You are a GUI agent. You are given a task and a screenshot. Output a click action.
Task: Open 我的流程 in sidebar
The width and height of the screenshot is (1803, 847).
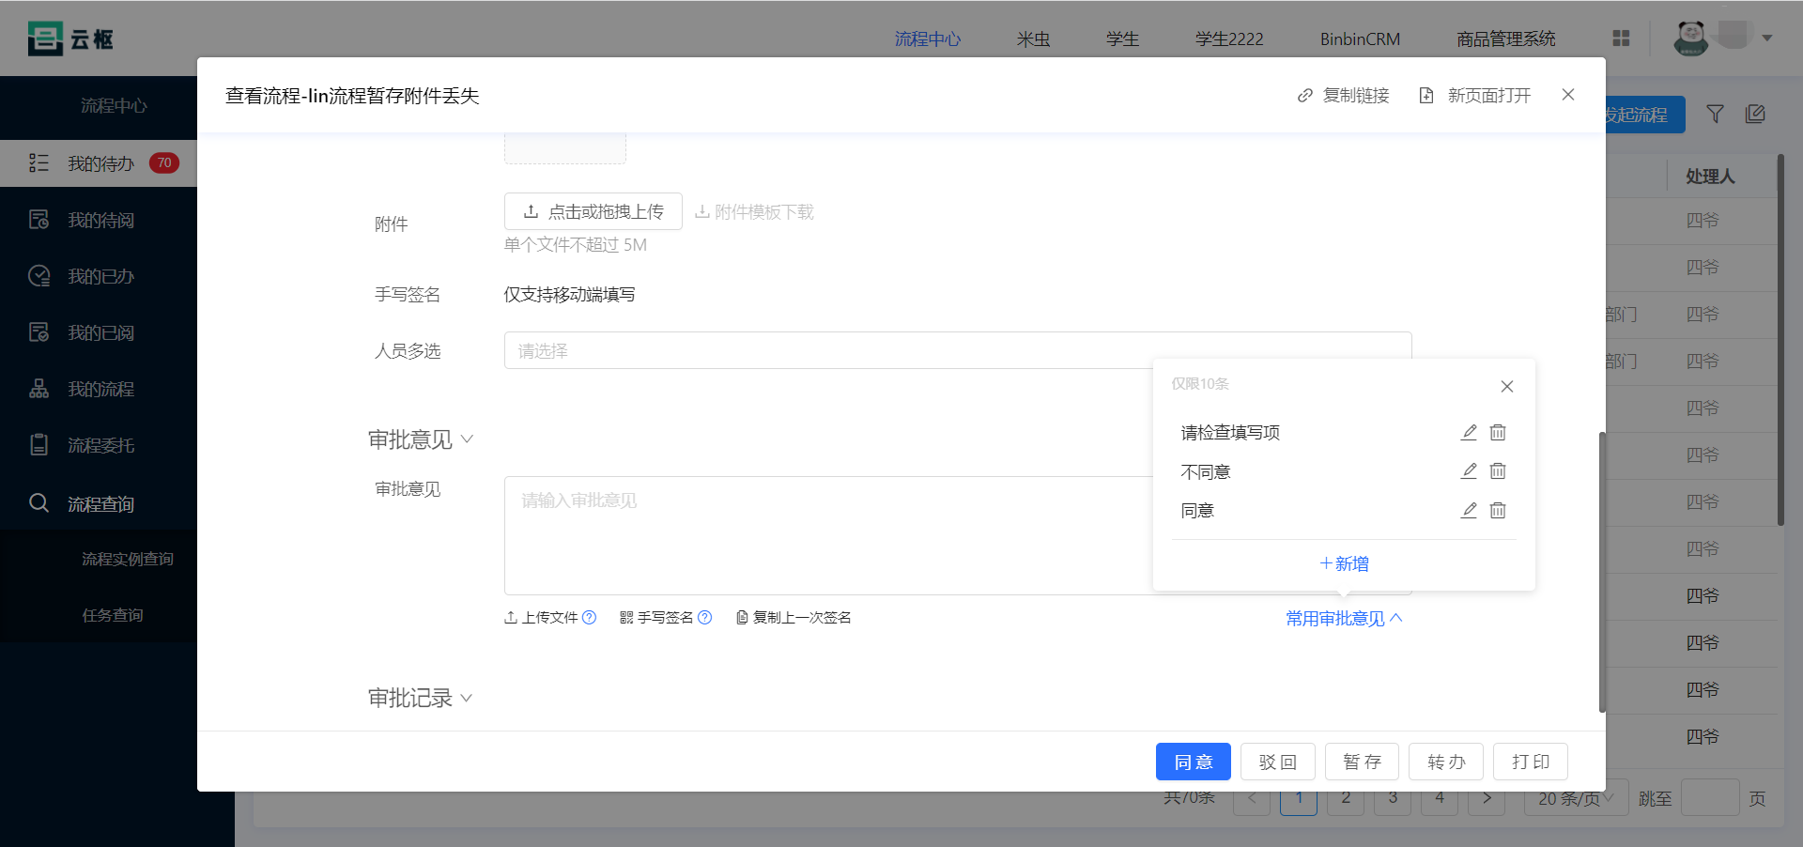[99, 389]
